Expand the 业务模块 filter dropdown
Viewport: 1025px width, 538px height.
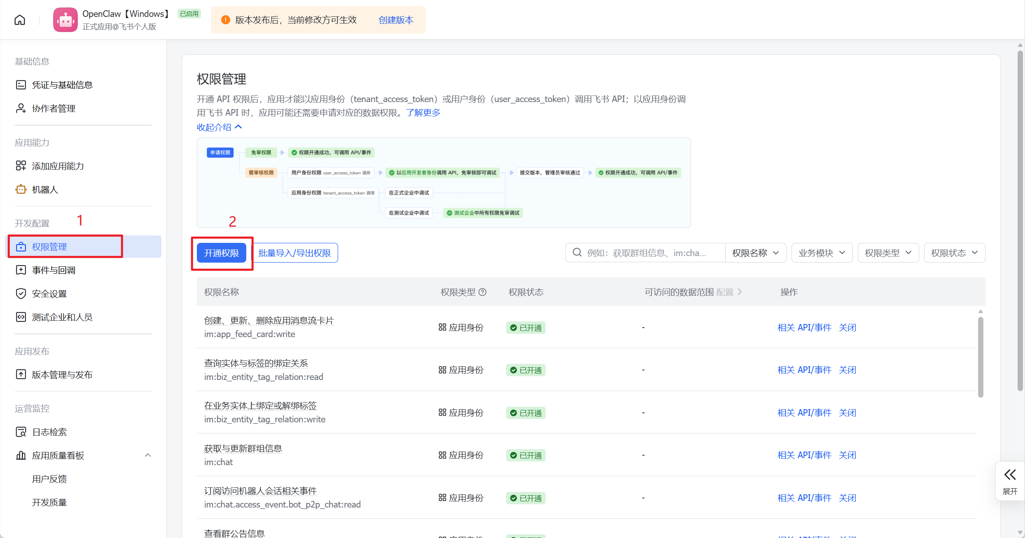pyautogui.click(x=822, y=253)
